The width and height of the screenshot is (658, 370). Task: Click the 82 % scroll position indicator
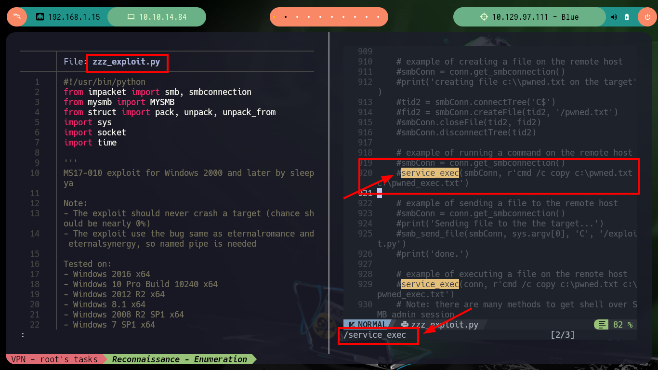[x=623, y=325]
